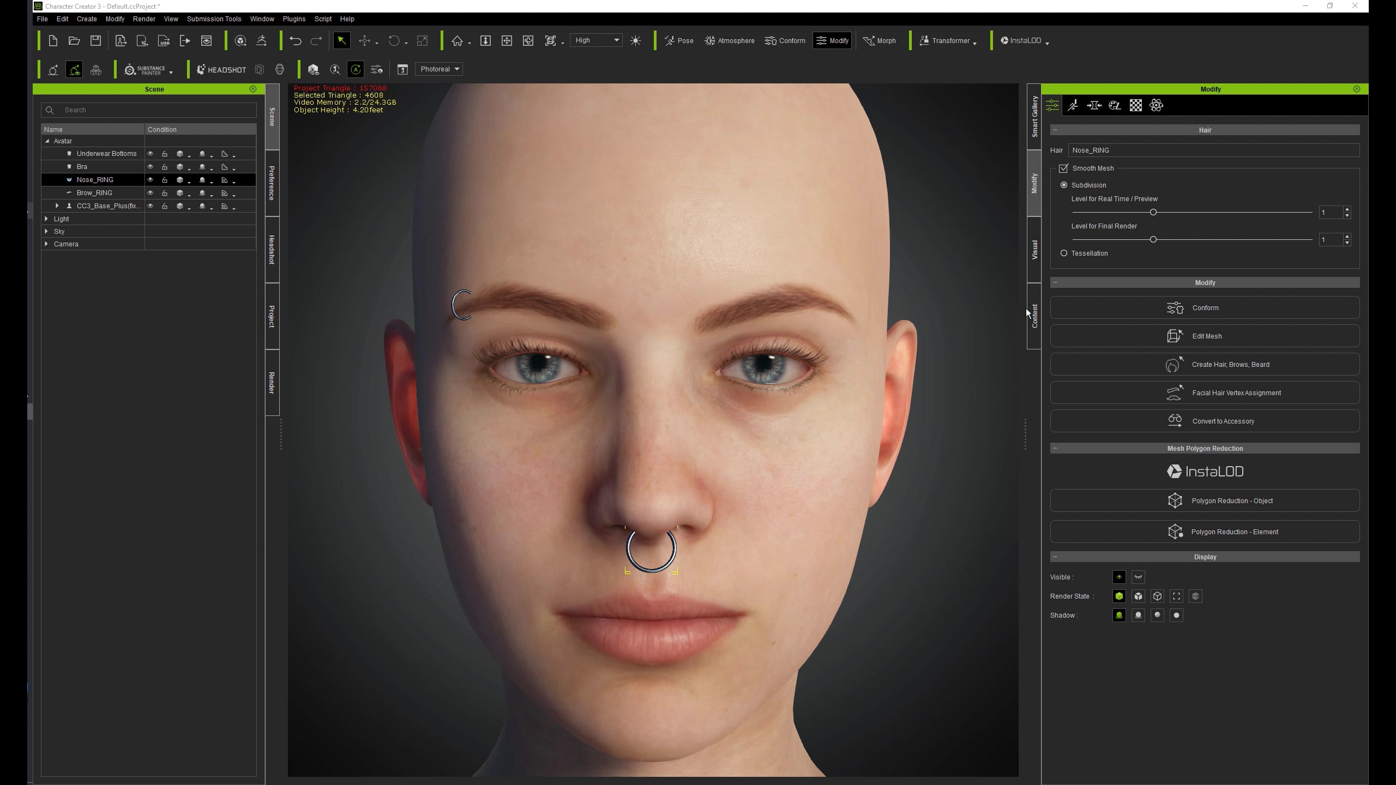Open Atmosphere settings in the toolbar
The height and width of the screenshot is (785, 1396).
(730, 41)
